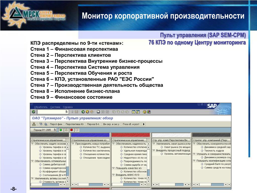Click the Find Next binoculars icon
The width and height of the screenshot is (257, 193).
[x=107, y=112]
